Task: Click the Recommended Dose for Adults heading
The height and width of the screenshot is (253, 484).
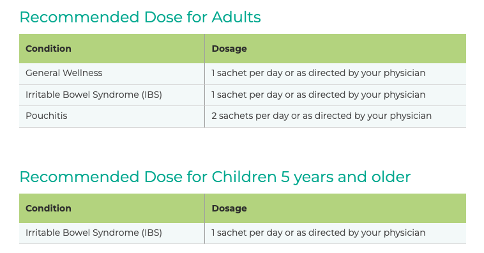Action: (x=140, y=17)
